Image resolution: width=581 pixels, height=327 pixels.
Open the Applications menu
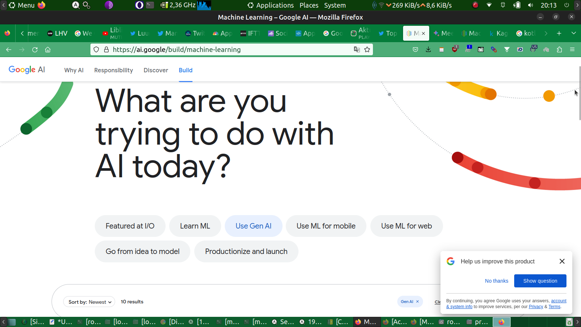[x=271, y=5]
